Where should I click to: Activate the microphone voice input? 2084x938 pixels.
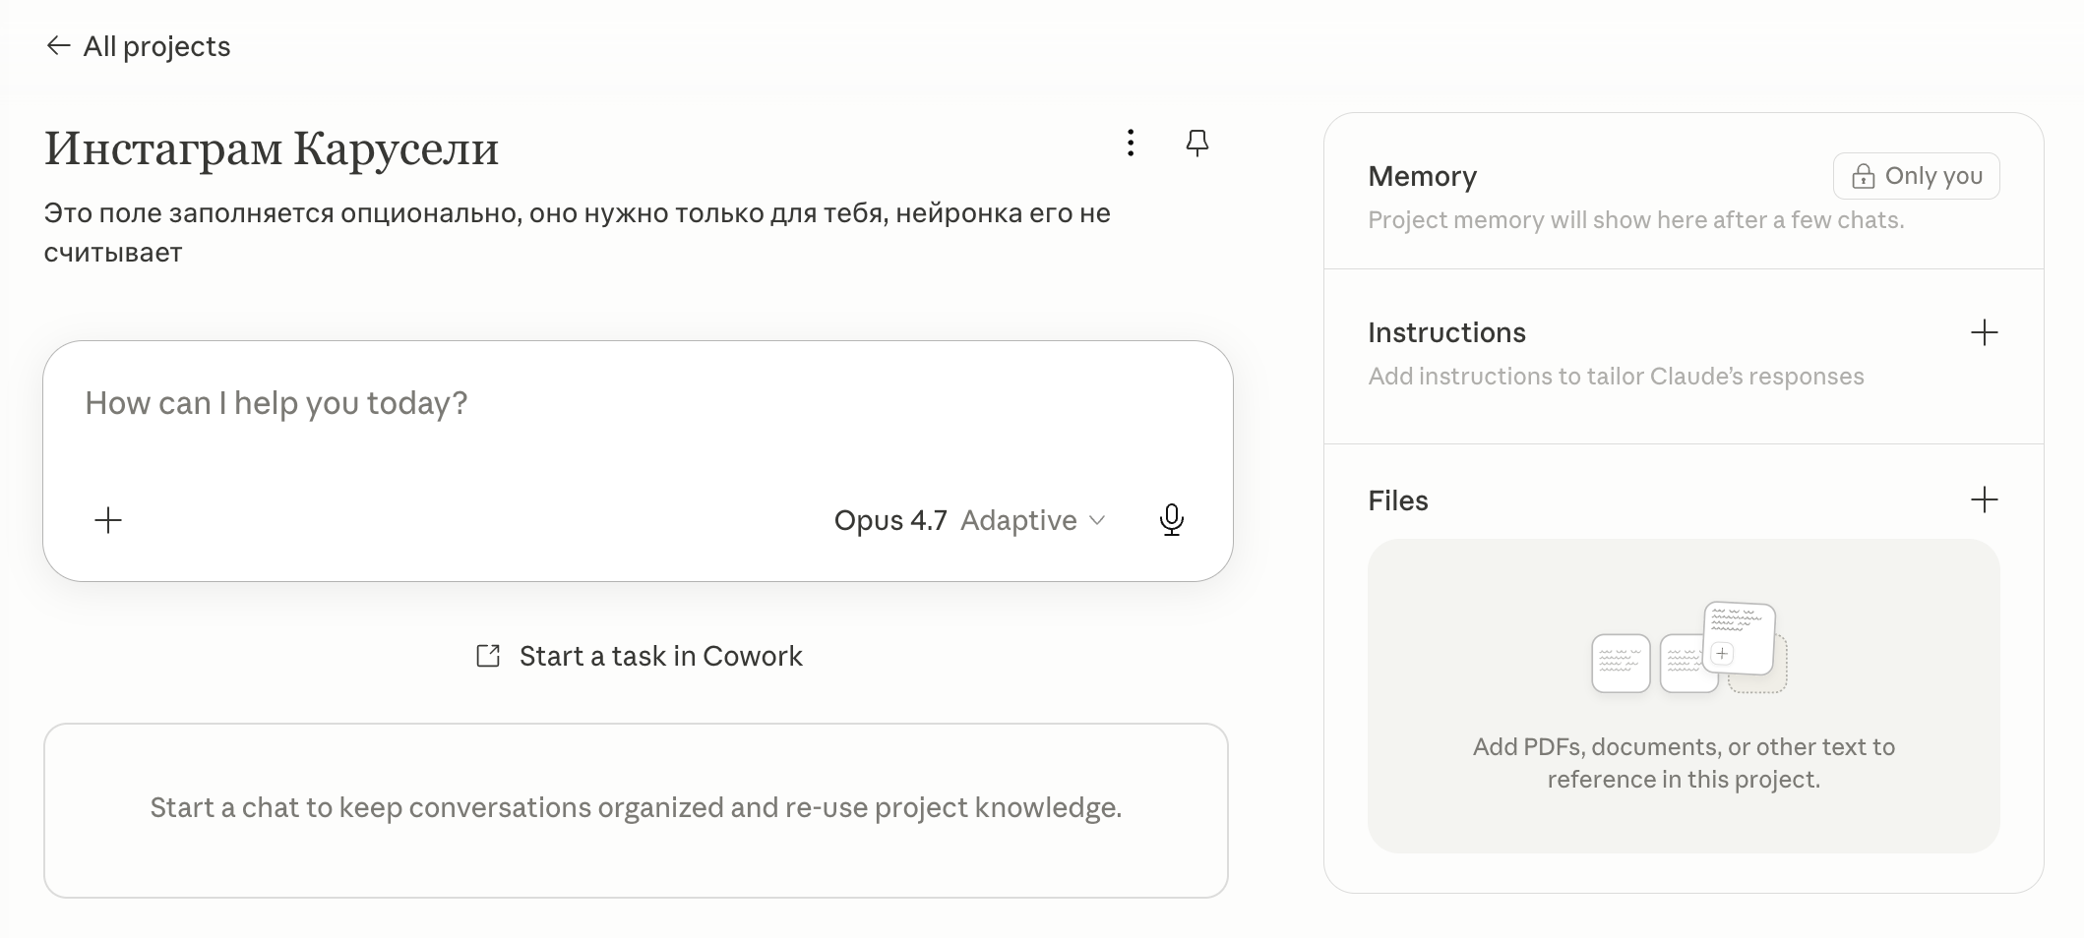point(1171,520)
